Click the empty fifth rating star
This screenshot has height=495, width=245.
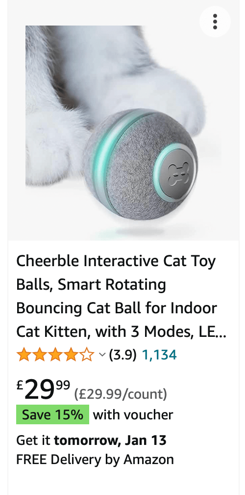pos(87,355)
